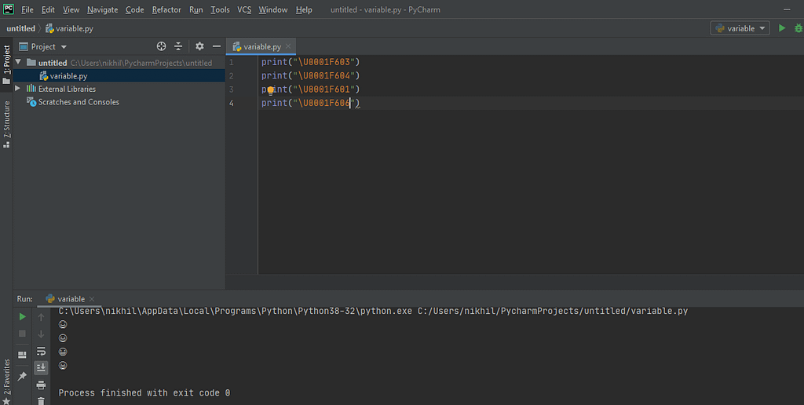The image size is (804, 405).
Task: Click the up stack trace arrow
Action: 41,317
